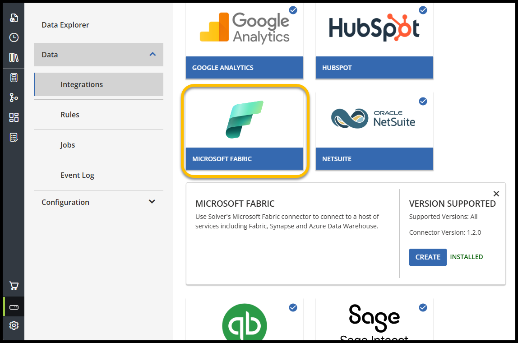Open Data Explorer in the navigation

(x=65, y=25)
